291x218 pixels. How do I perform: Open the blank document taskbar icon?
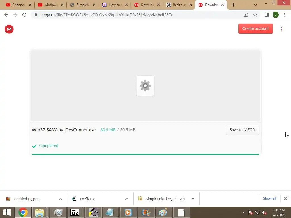(x=181, y=212)
